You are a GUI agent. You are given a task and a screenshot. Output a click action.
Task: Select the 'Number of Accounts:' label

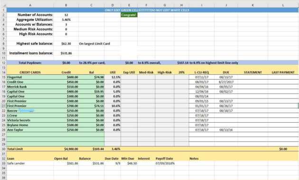coord(35,15)
